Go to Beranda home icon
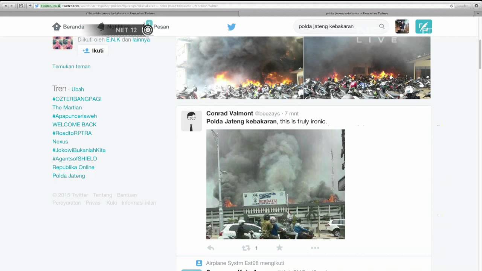Viewport: 482px width, 271px height. pyautogui.click(x=56, y=27)
